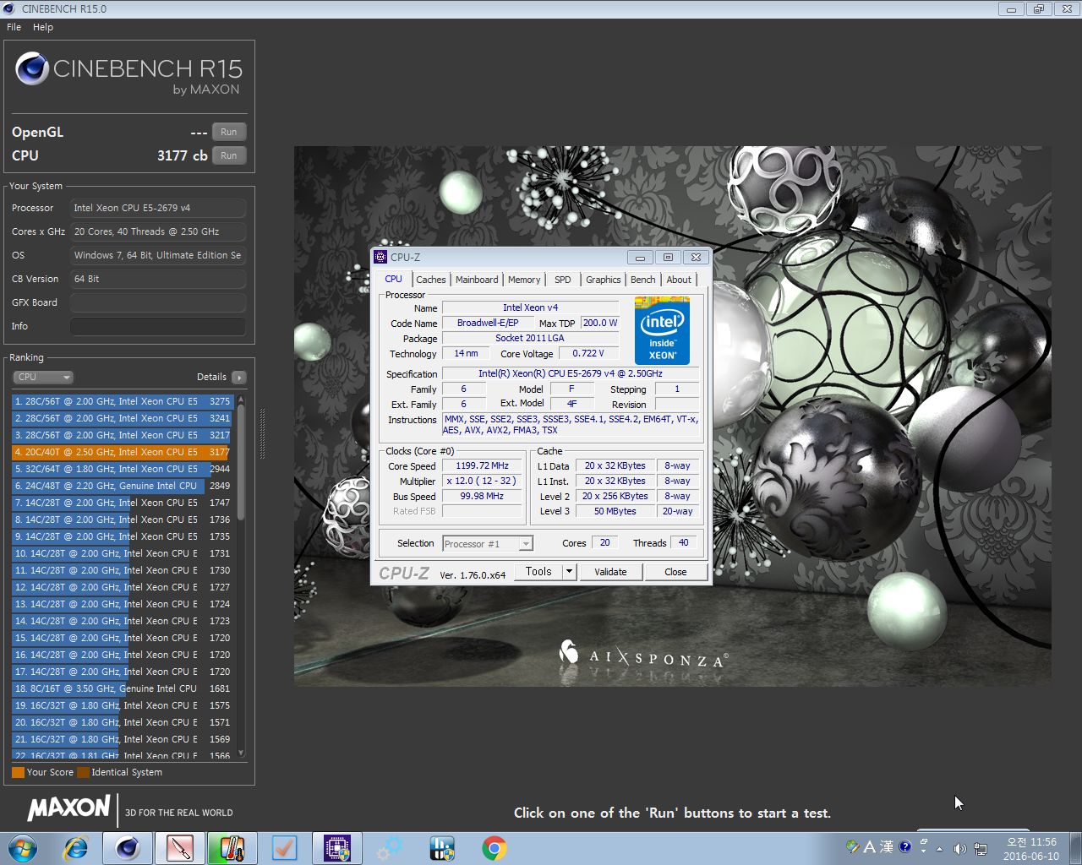Screen dimensions: 1082x865
Task: Open Google Chrome from taskbar
Action: 495,848
